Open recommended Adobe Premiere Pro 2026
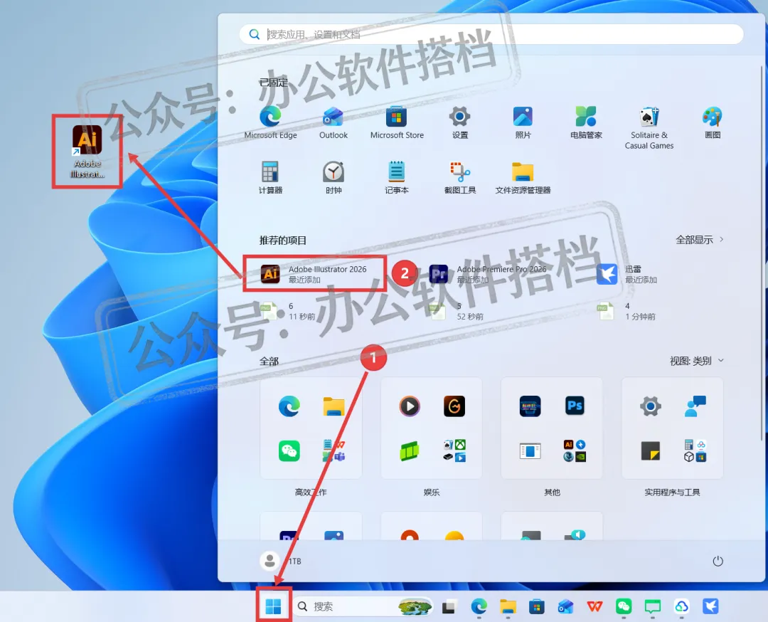Screen dimensions: 768x622 pos(488,274)
